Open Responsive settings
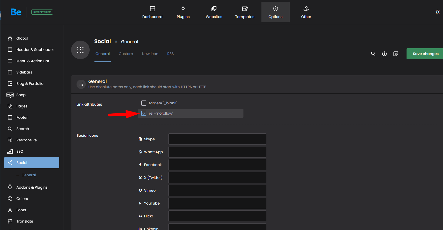443x230 pixels. pos(32,140)
